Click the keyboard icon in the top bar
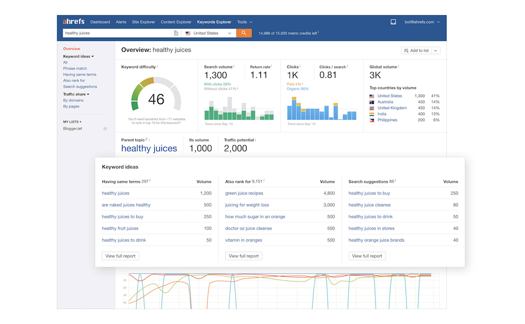The image size is (525, 324). [393, 21]
